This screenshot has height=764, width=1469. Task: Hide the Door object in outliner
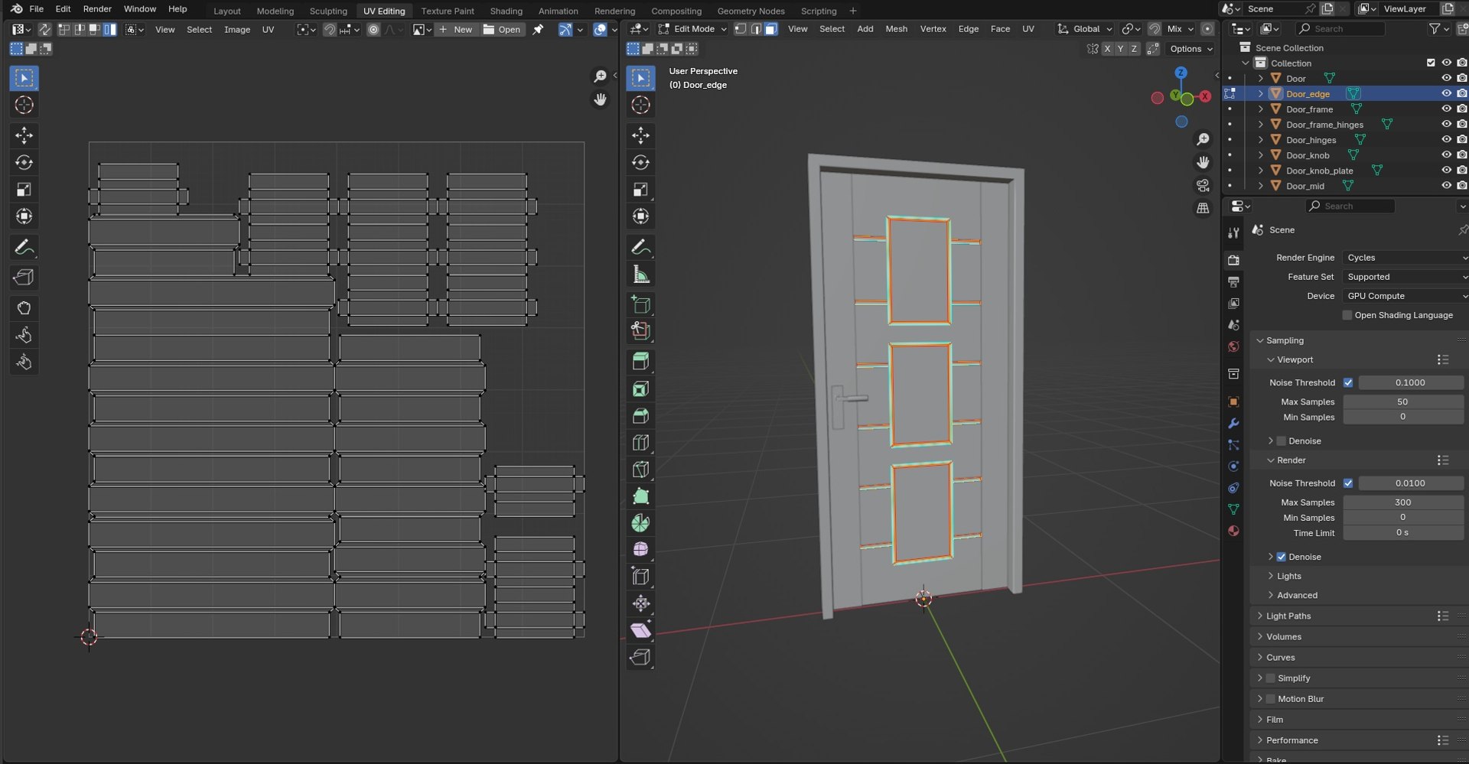(1446, 78)
